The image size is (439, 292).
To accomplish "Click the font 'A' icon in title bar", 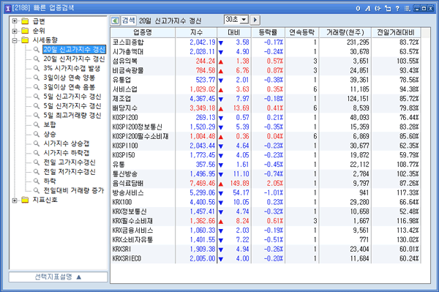I will (x=368, y=8).
